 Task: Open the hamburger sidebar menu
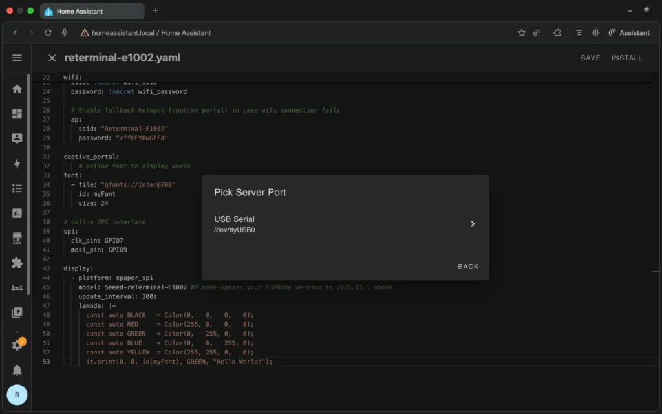[17, 58]
